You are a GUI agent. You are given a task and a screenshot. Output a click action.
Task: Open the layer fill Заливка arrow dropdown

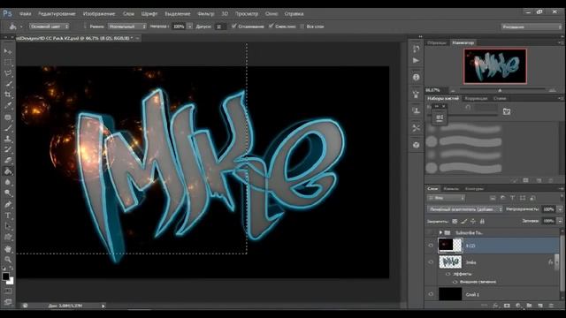560,221
